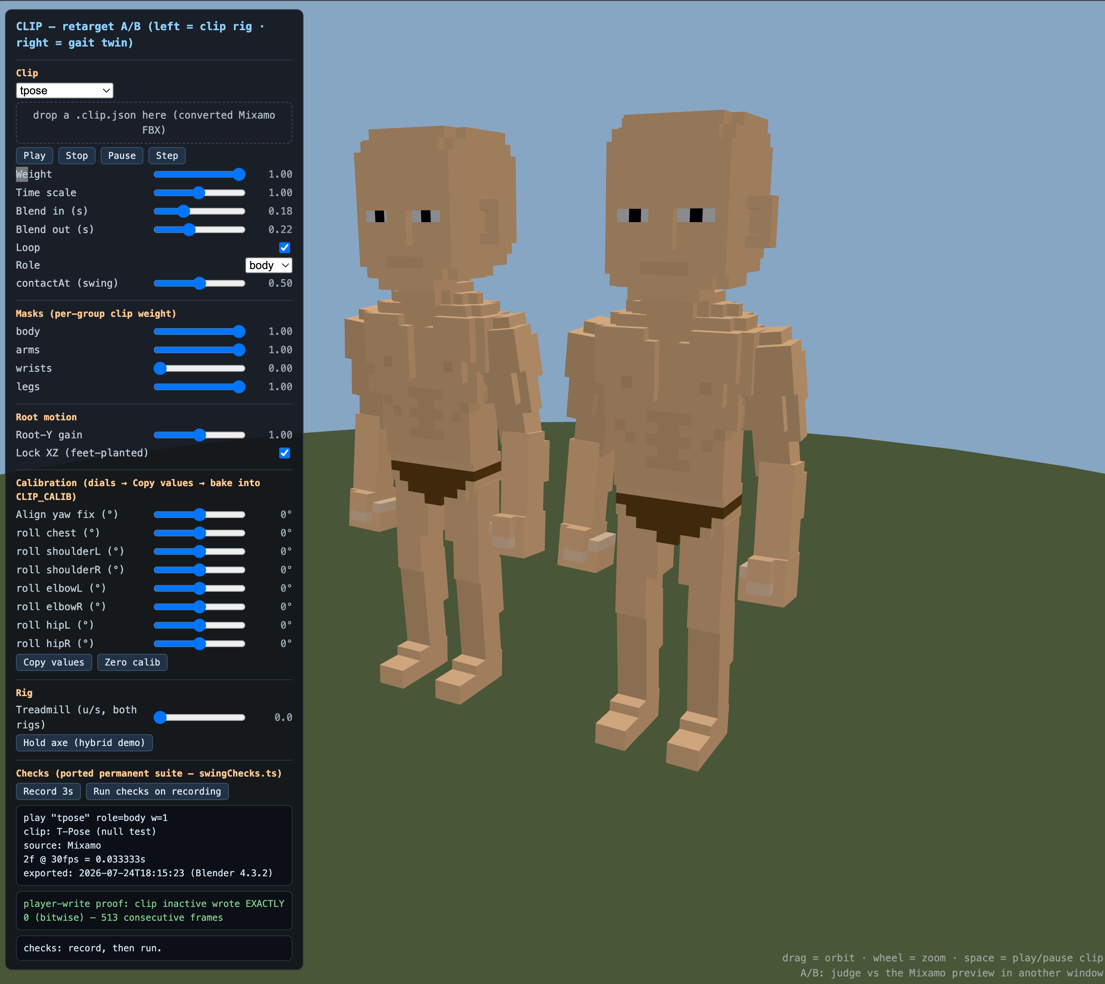Image resolution: width=1105 pixels, height=984 pixels.
Task: Toggle Lock XZ feet-planted checkbox
Action: tap(285, 453)
